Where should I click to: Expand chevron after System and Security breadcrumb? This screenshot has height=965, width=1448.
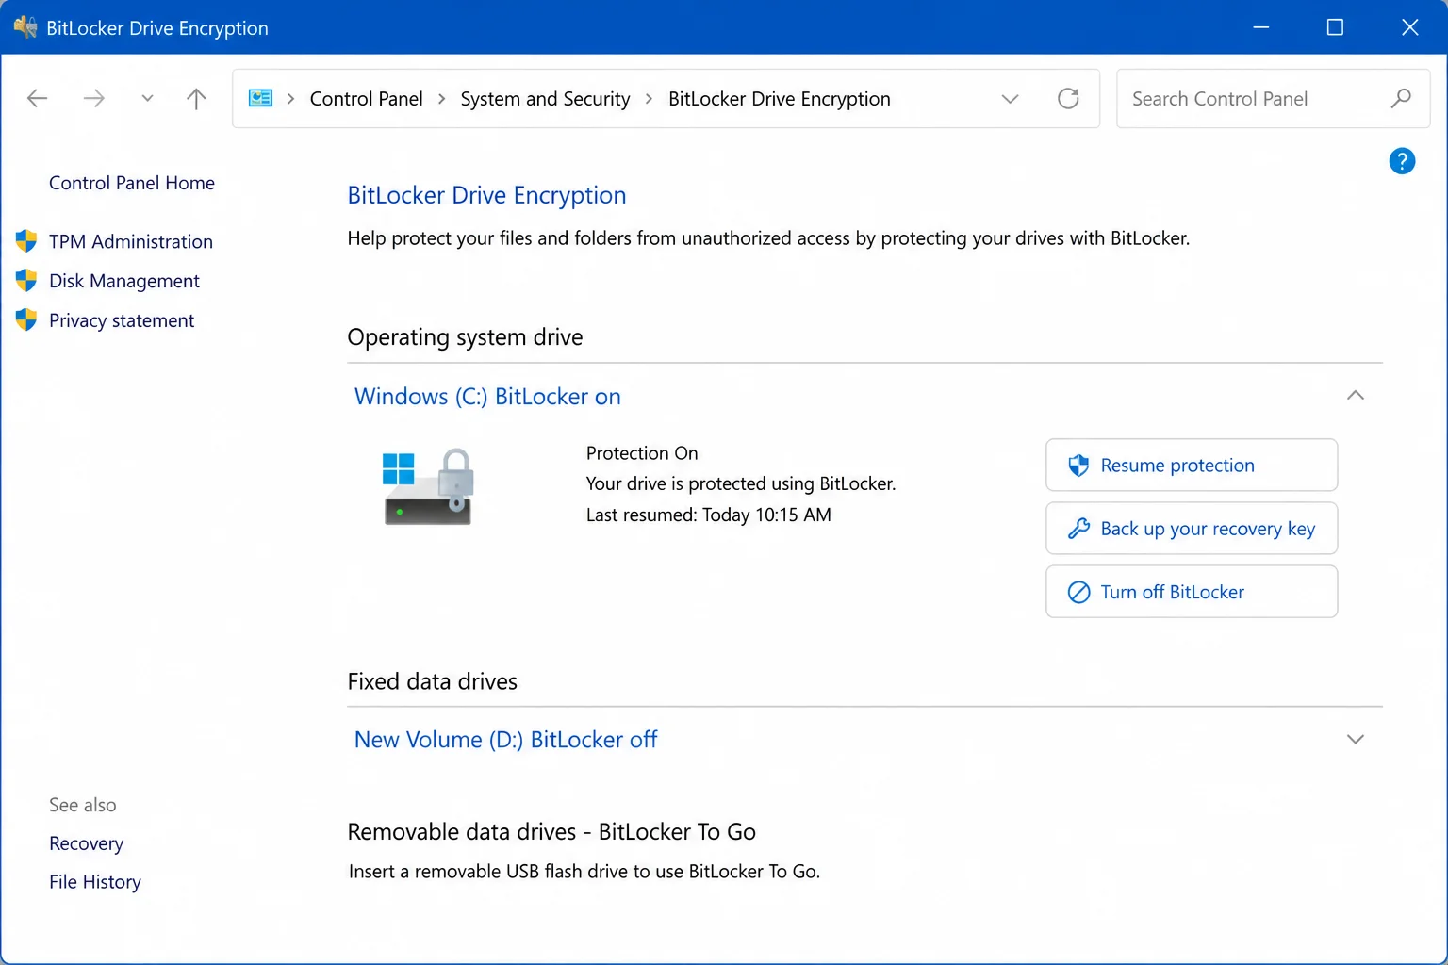pos(649,99)
